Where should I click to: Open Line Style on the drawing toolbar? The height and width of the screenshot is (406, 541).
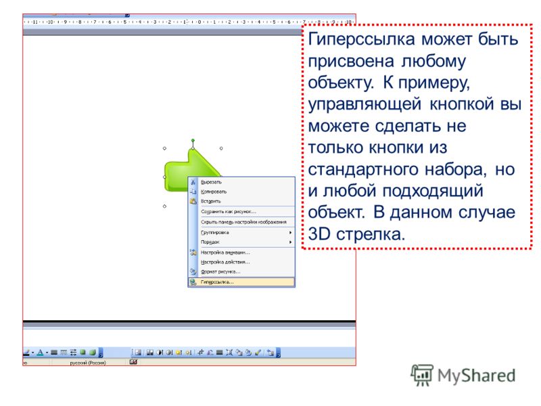point(54,353)
